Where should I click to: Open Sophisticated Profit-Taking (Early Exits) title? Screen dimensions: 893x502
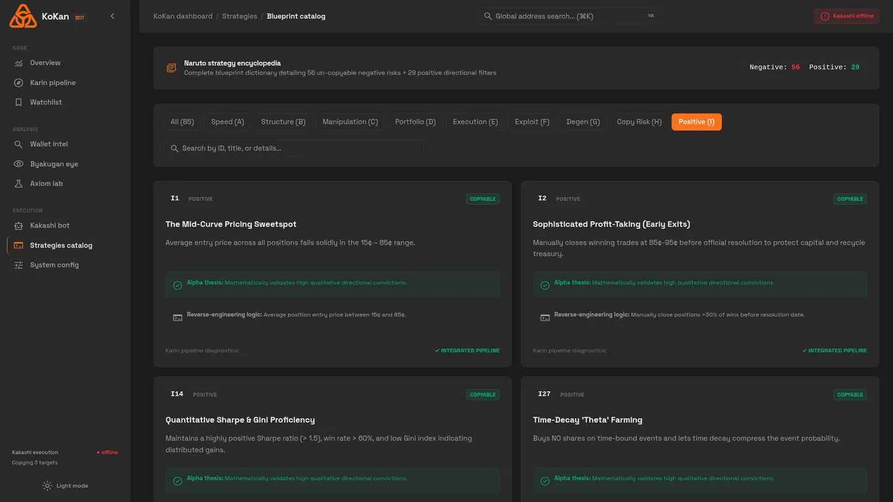click(611, 224)
